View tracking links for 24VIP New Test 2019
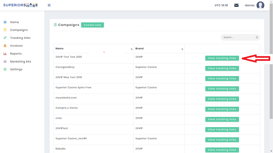 (222, 79)
